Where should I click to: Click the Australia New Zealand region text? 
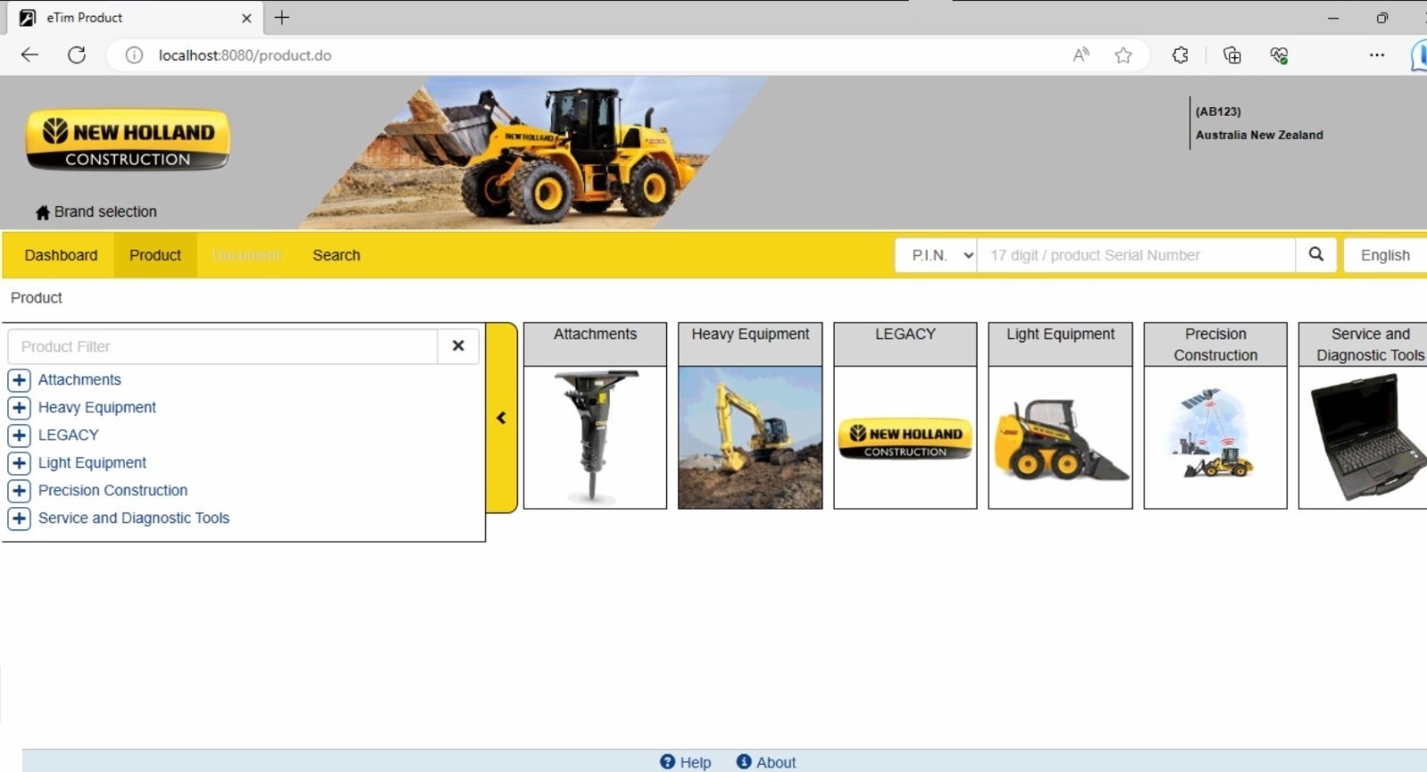click(1259, 135)
